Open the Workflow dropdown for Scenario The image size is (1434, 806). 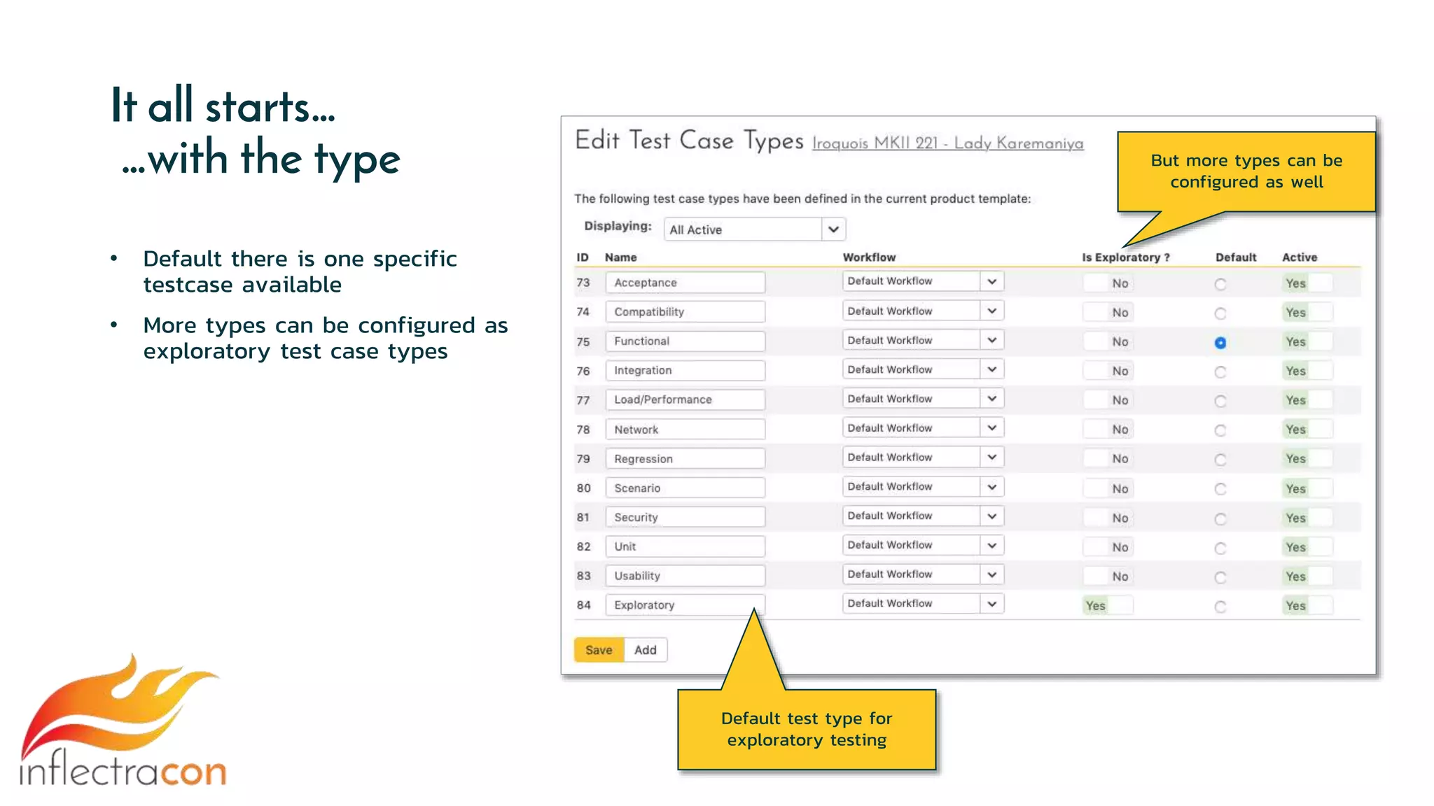point(923,487)
